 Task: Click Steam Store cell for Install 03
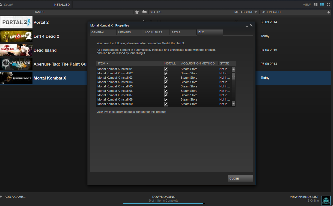click(x=189, y=78)
